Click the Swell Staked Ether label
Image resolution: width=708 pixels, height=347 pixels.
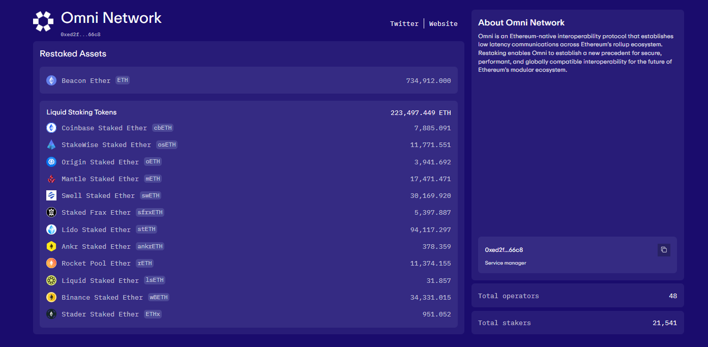[x=98, y=195]
